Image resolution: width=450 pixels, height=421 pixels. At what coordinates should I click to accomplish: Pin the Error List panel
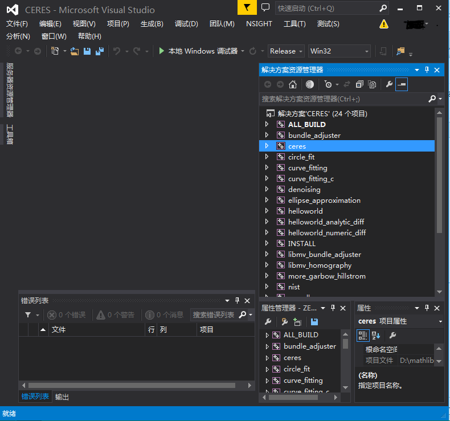(x=237, y=300)
